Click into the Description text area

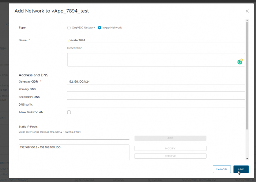click(x=156, y=60)
